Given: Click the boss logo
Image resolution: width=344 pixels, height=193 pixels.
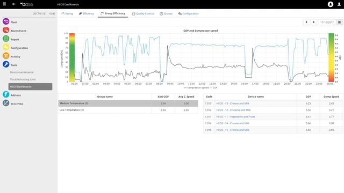Looking at the screenshot, I should pyautogui.click(x=26, y=4).
